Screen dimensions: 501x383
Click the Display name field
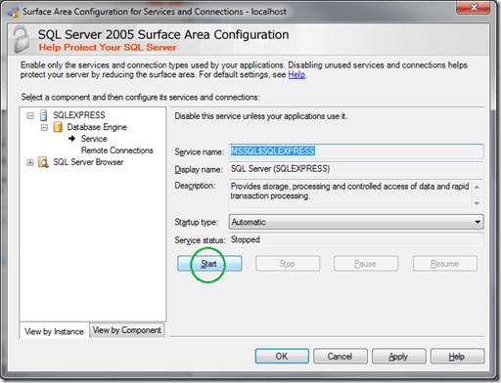(356, 169)
